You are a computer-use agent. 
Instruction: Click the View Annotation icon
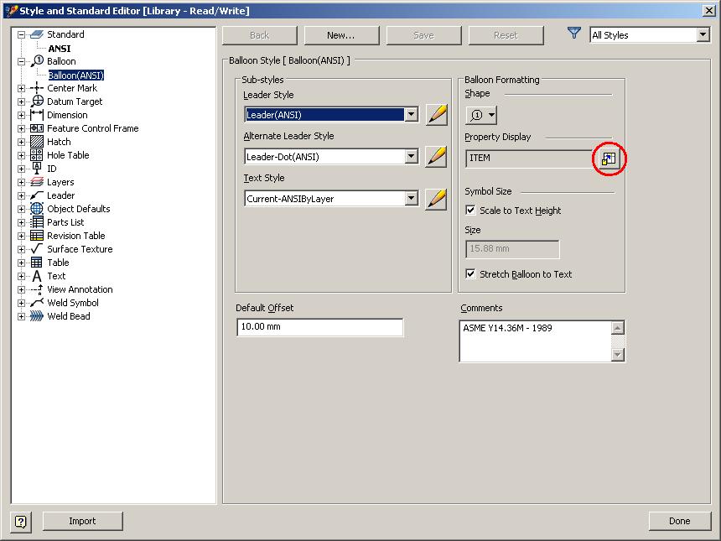click(x=36, y=289)
